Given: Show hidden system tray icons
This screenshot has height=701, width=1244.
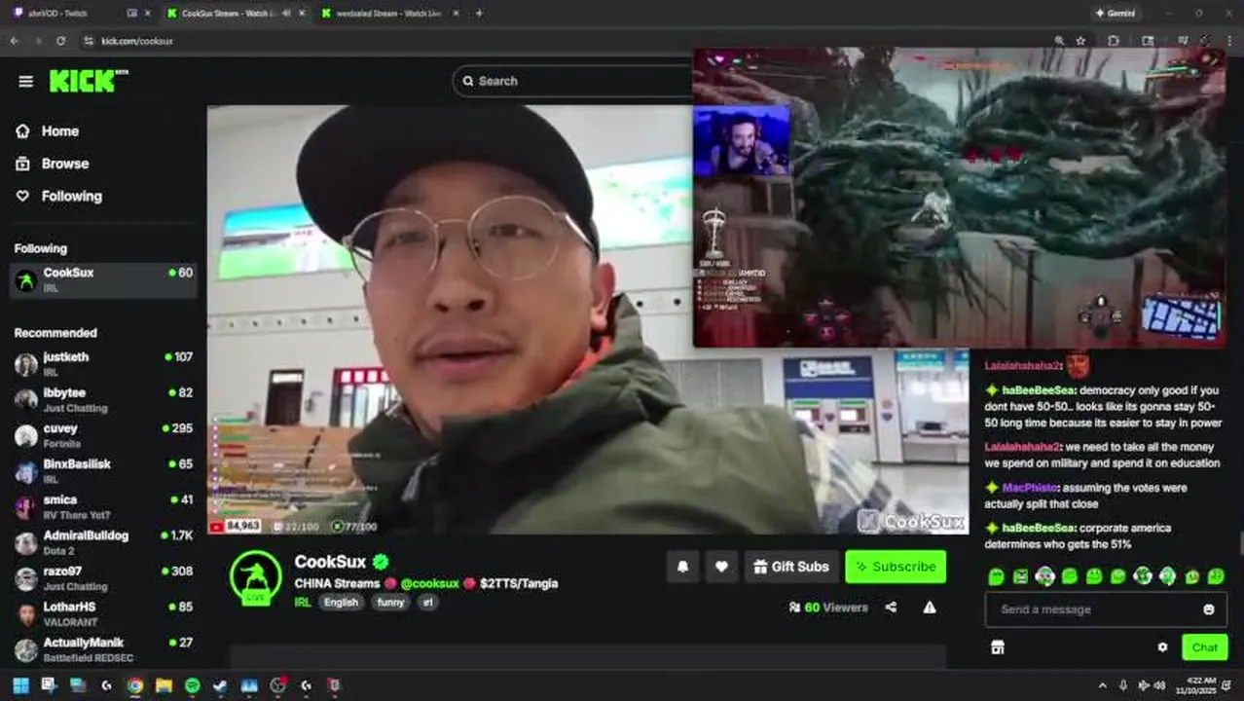Looking at the screenshot, I should (x=1103, y=685).
